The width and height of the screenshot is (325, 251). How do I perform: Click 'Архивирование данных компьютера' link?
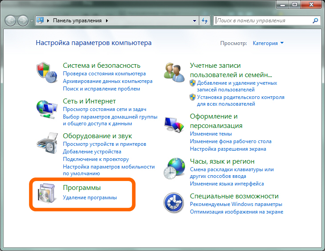click(x=107, y=81)
